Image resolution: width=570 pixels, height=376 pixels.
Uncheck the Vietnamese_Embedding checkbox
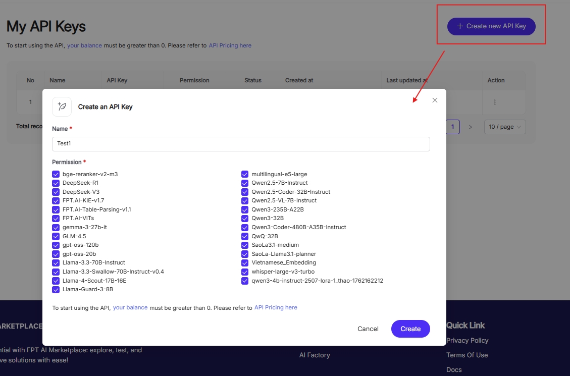(x=245, y=262)
